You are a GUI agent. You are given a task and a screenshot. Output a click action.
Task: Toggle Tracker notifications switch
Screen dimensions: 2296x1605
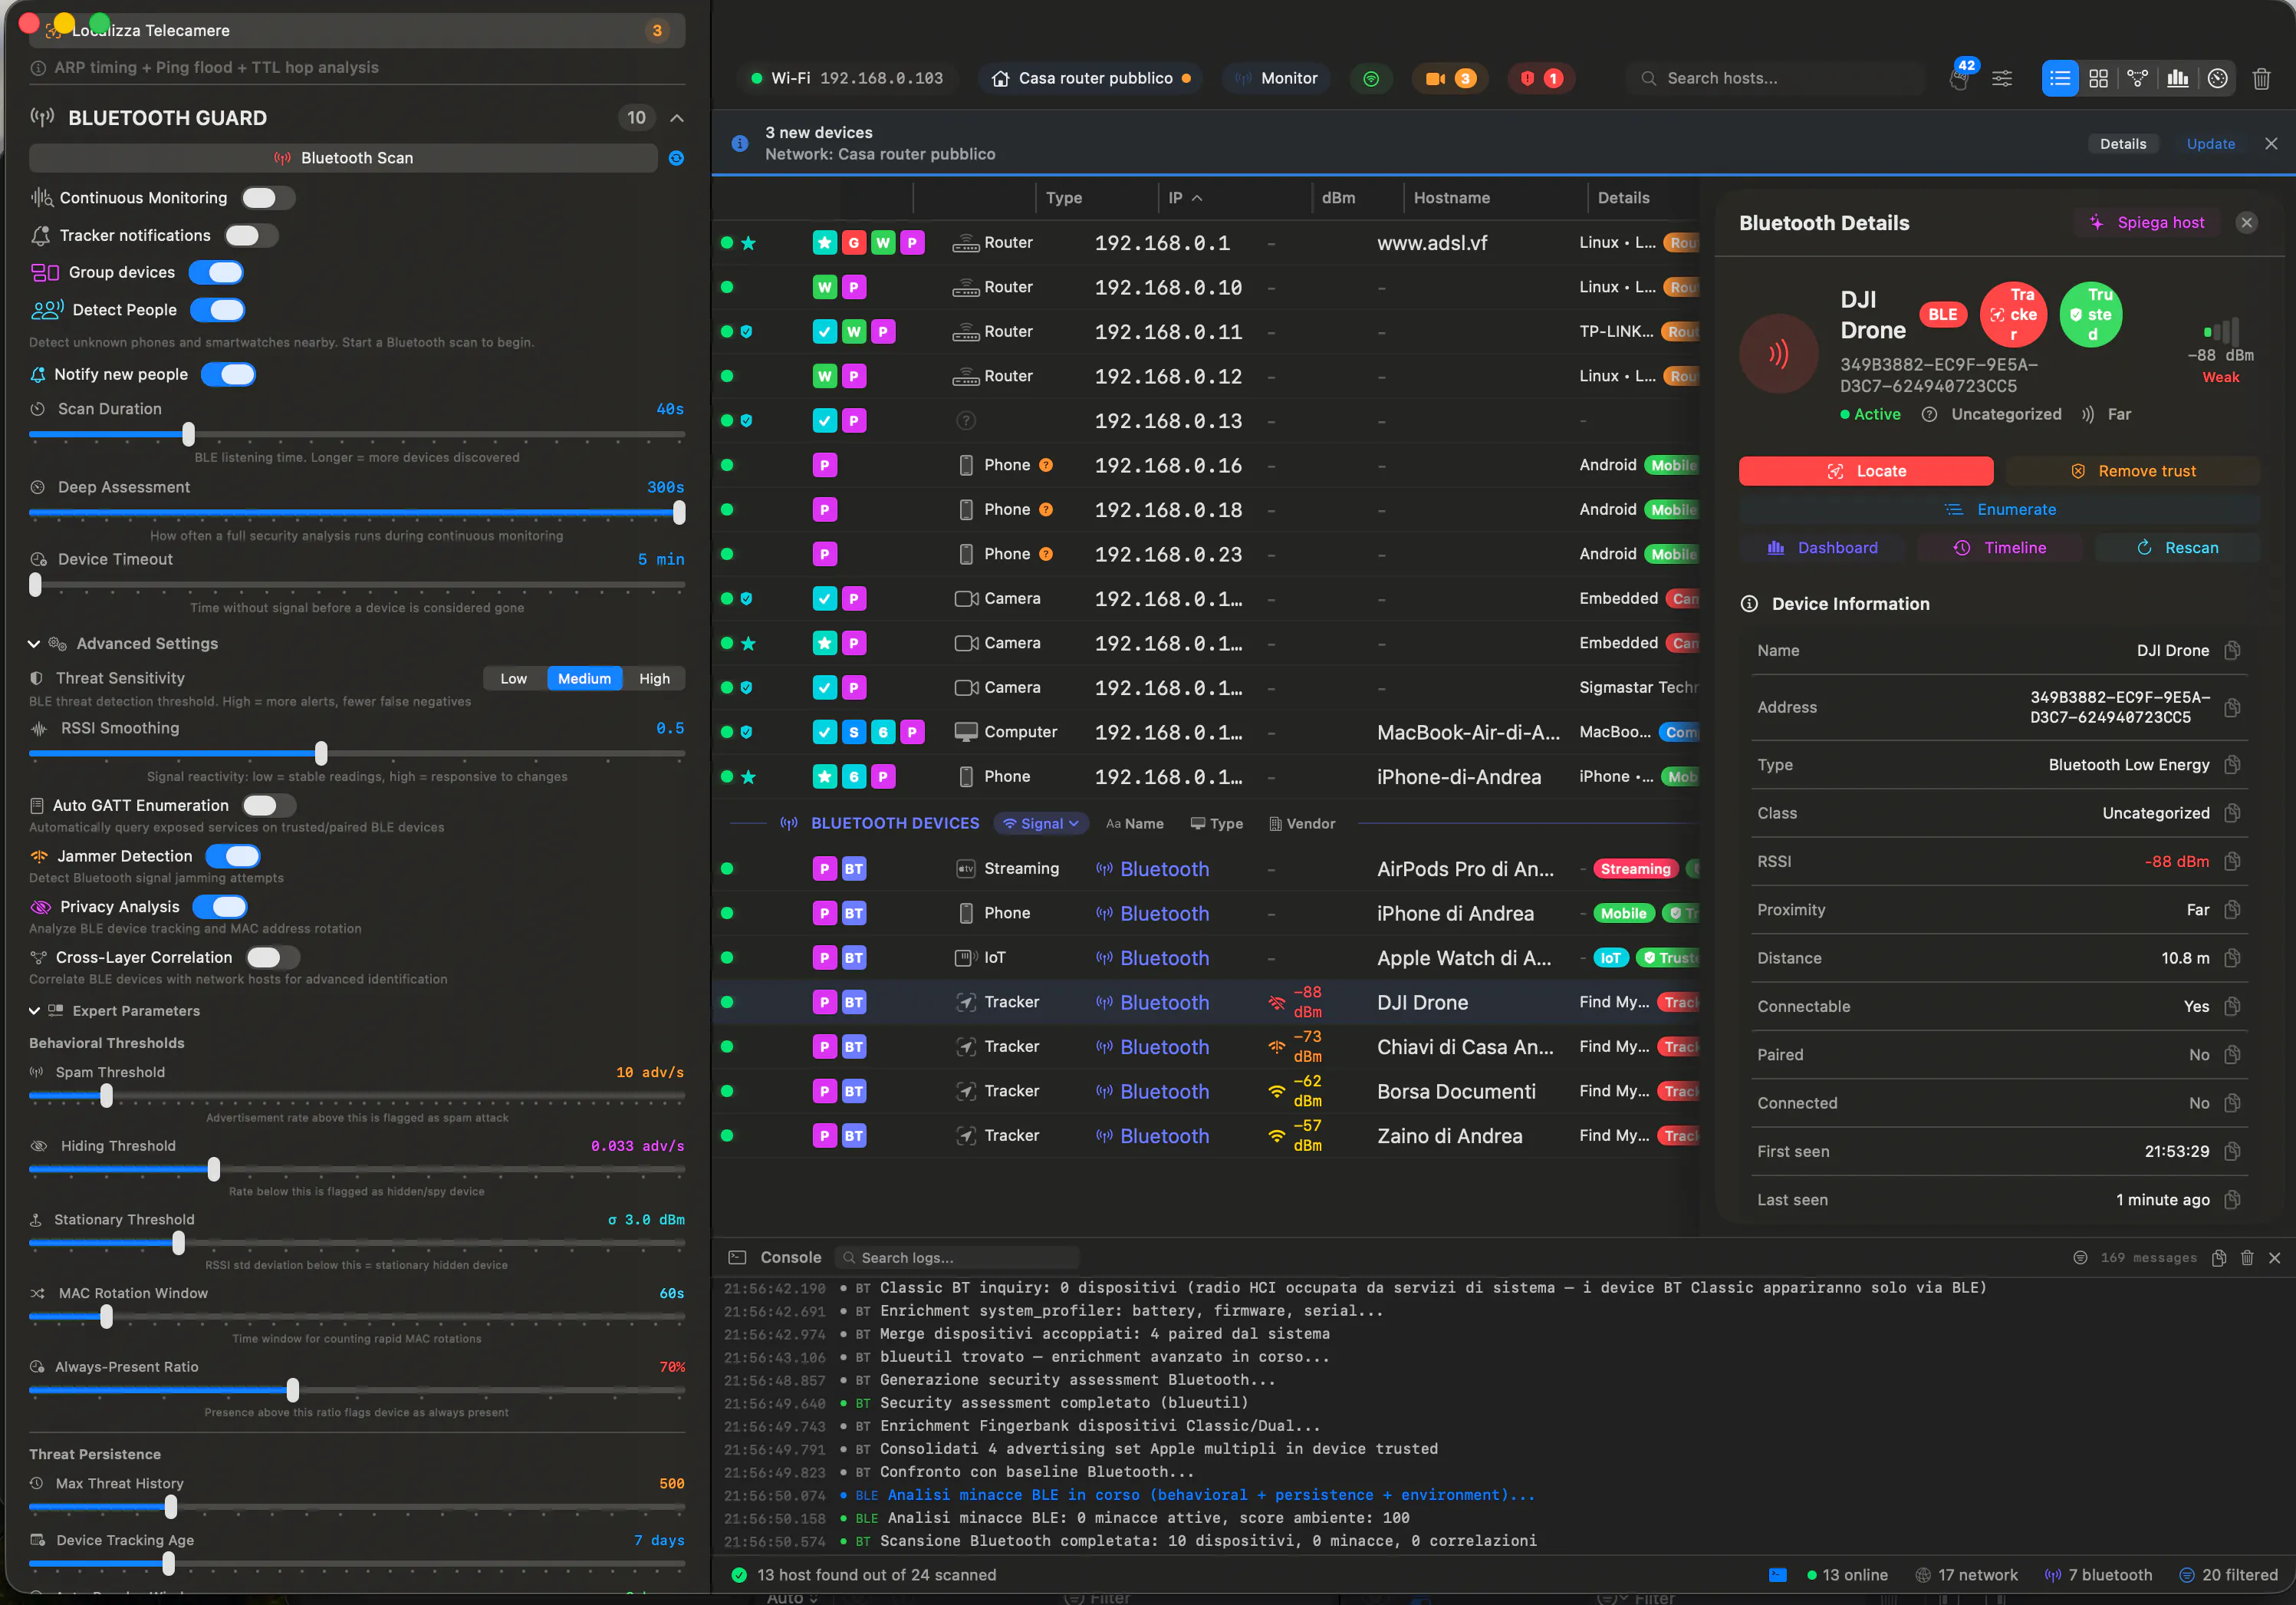(251, 235)
